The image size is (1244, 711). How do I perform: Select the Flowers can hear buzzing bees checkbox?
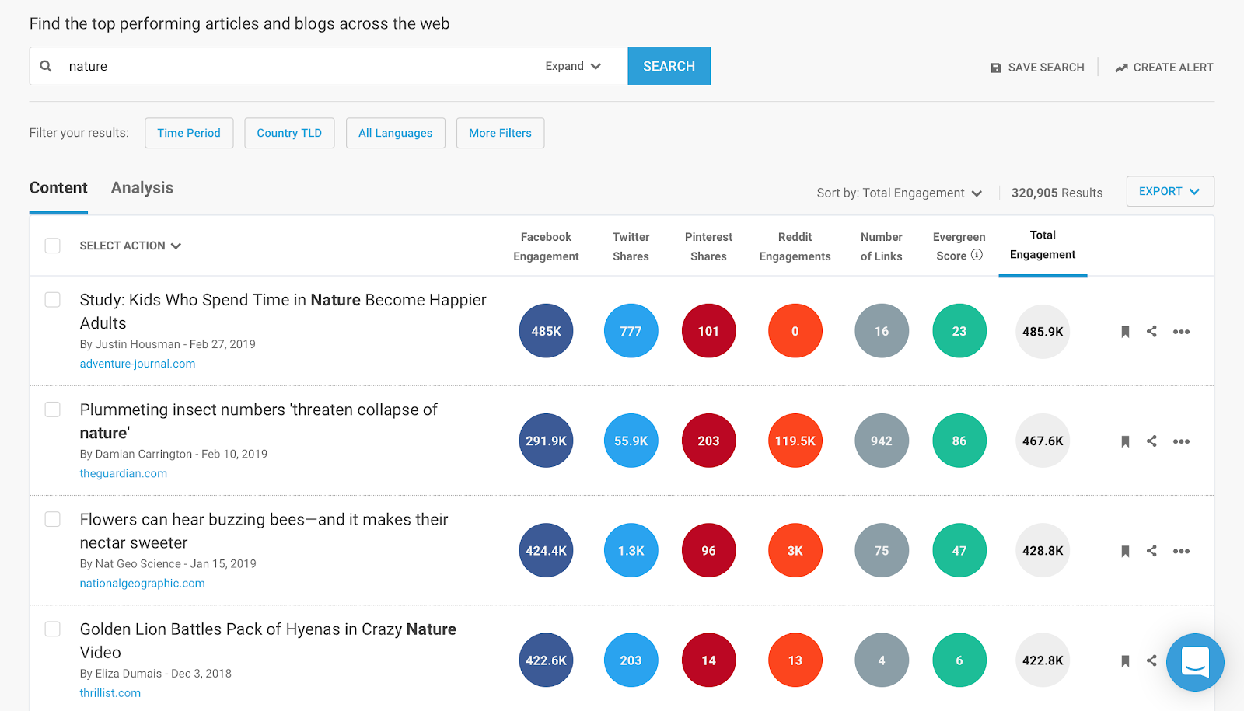click(53, 519)
